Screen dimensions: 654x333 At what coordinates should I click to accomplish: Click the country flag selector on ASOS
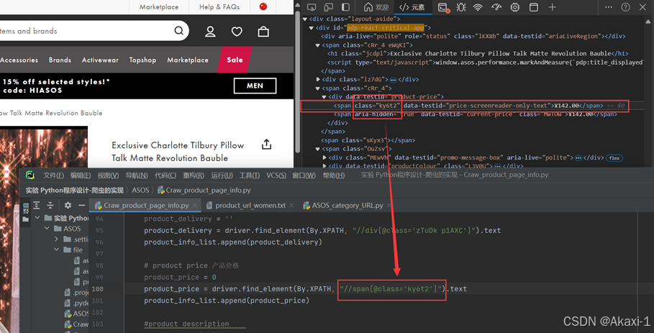coord(263,6)
